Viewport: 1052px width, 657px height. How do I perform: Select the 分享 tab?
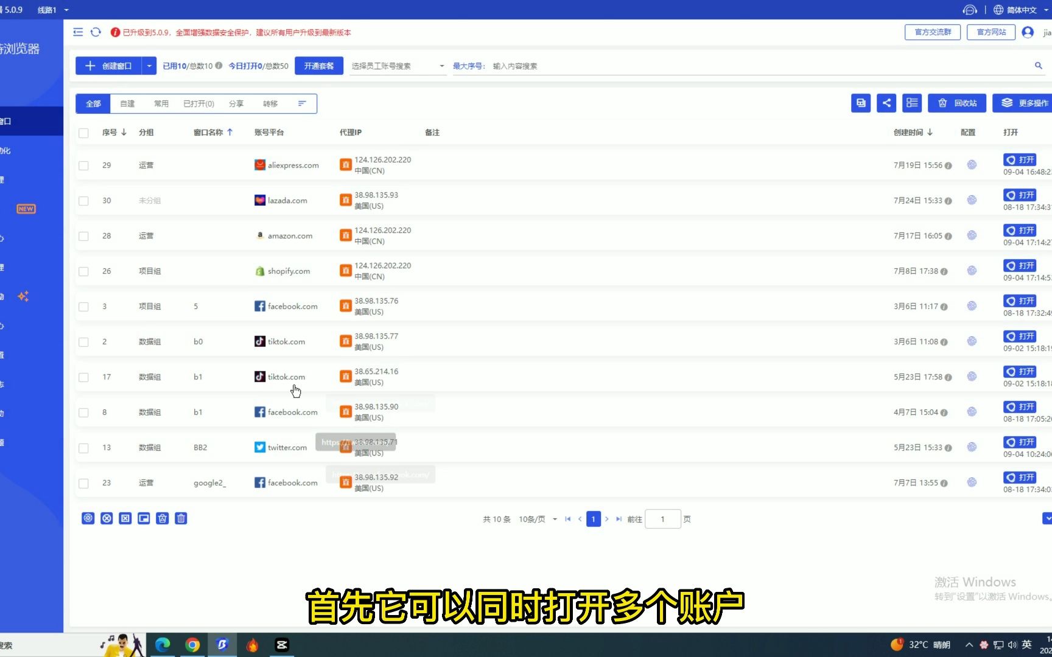click(236, 103)
